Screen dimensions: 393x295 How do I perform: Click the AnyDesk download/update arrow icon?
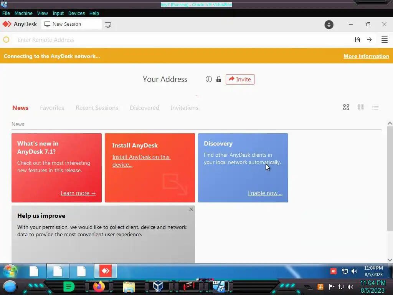coord(329,25)
